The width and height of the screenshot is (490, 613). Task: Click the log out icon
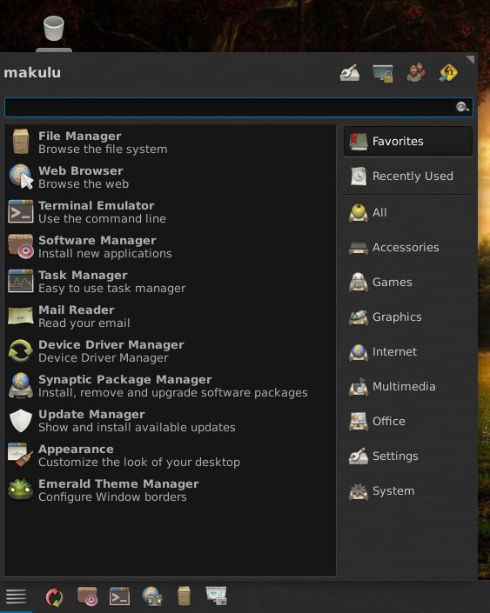click(x=448, y=73)
